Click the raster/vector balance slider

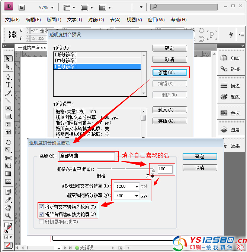[125, 169]
